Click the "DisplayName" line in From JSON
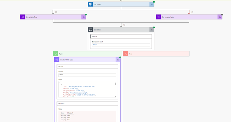Viewport: 231px width, 122px height. click(x=74, y=91)
